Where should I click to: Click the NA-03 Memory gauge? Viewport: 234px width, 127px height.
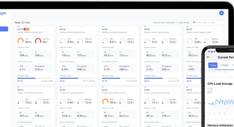[x=38, y=101]
